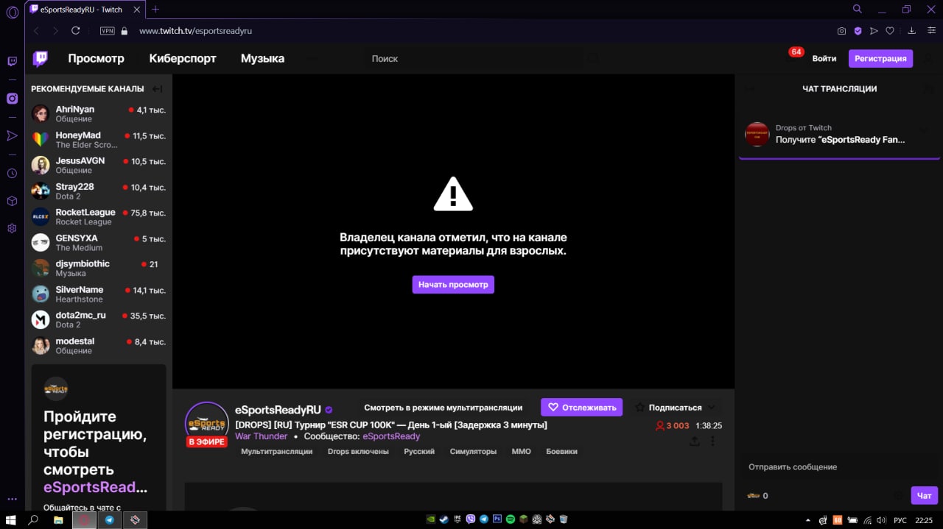Viewport: 943px width, 529px height.
Task: Click the purple Чат send button
Action: coord(925,496)
